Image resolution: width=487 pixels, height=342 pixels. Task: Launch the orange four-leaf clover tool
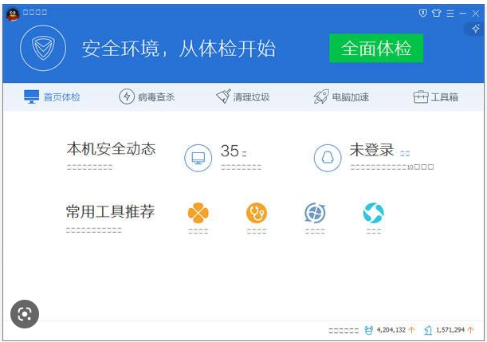[x=198, y=213]
